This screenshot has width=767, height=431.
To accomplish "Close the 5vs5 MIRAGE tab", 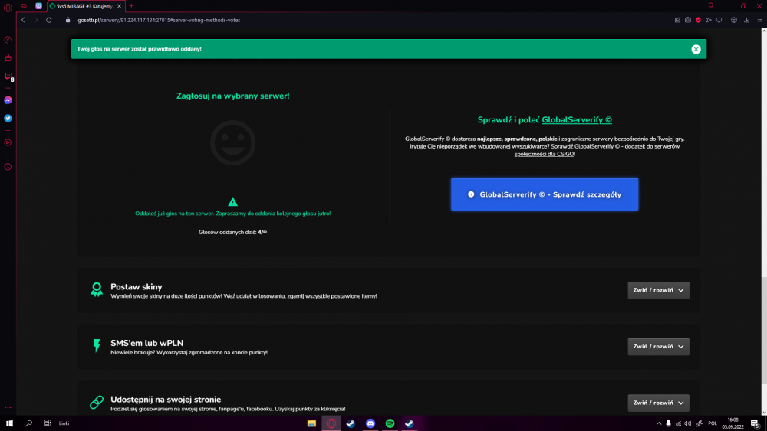I will 120,6.
